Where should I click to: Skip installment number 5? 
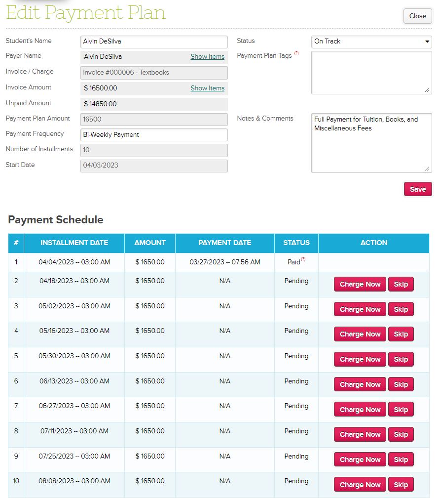point(401,359)
